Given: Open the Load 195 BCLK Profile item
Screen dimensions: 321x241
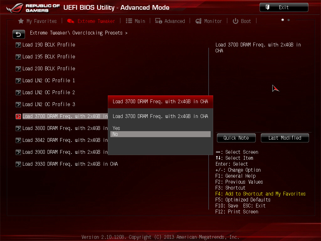Looking at the screenshot, I should pyautogui.click(x=49, y=57).
